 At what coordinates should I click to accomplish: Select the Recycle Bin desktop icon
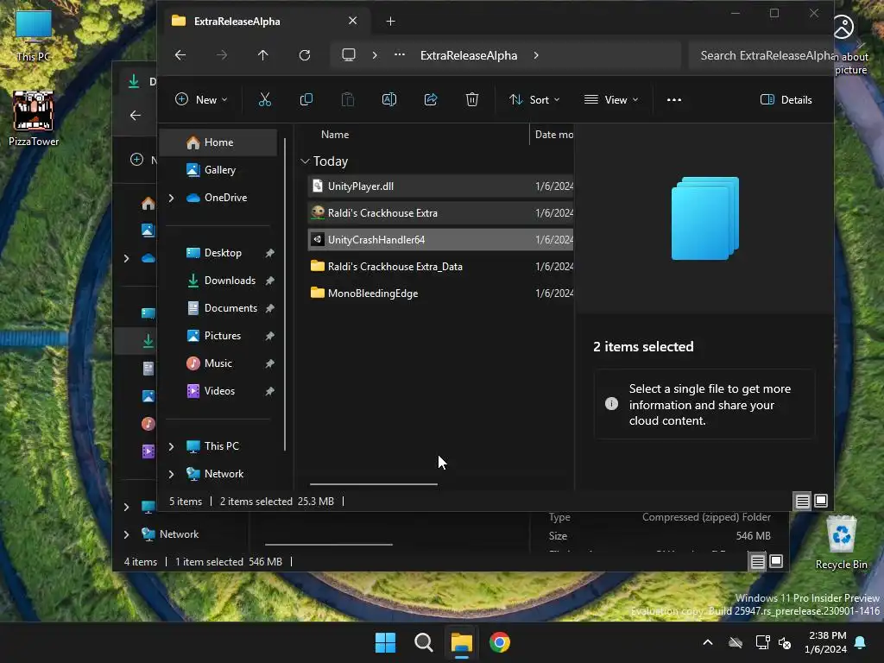tap(841, 543)
